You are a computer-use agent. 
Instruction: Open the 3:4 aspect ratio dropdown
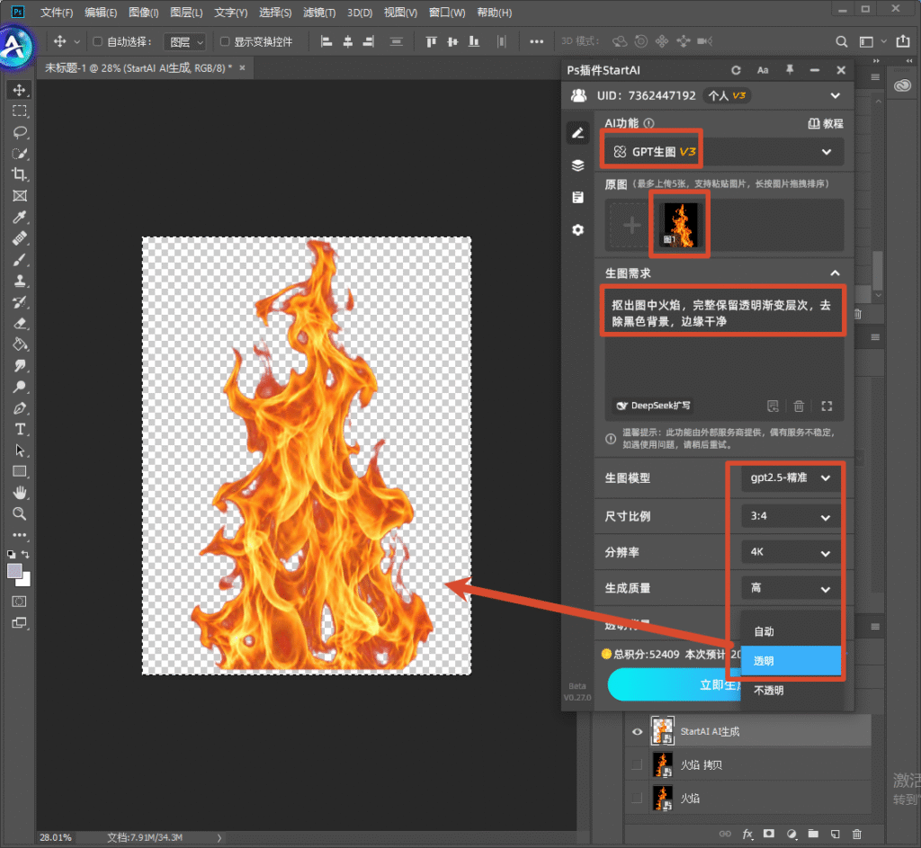click(790, 516)
